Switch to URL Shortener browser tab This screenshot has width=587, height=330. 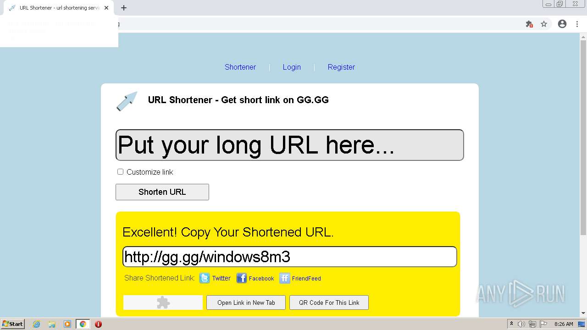pos(59,8)
